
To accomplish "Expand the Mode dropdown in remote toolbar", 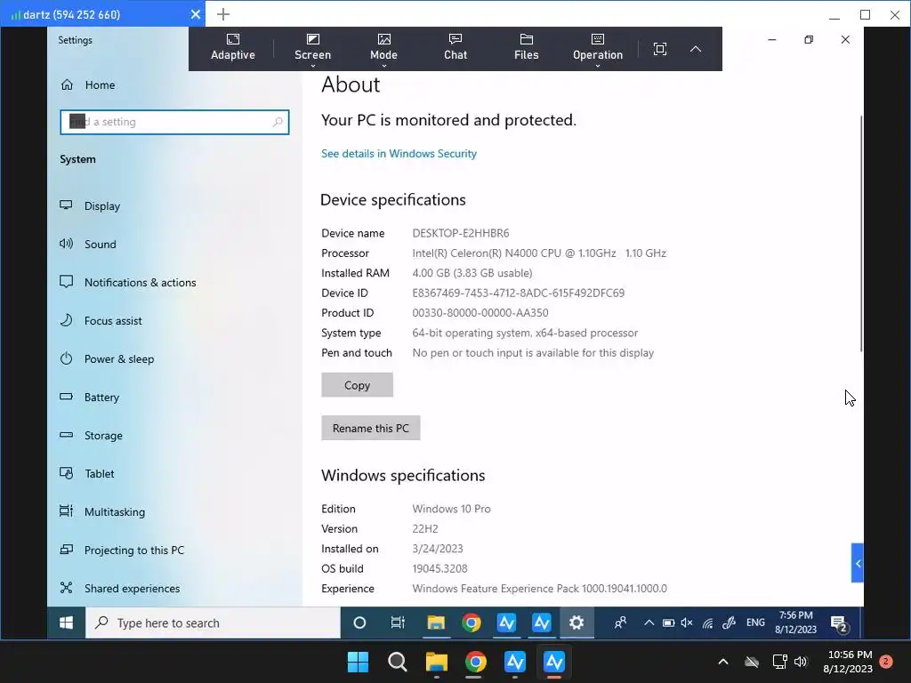I will tap(383, 49).
